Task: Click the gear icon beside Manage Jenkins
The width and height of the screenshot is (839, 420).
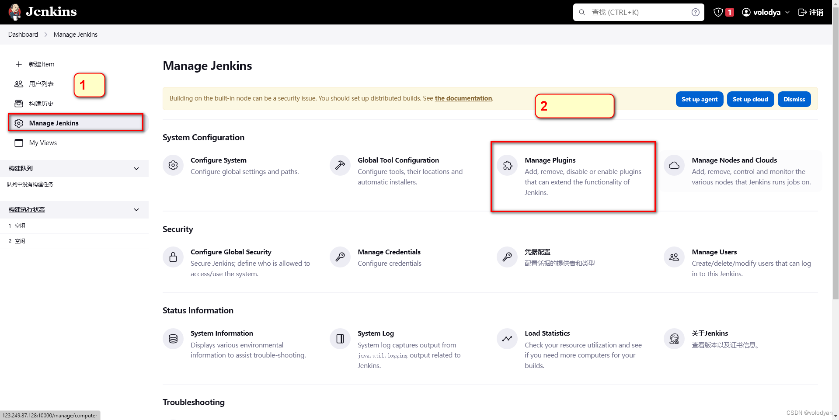Action: click(19, 123)
